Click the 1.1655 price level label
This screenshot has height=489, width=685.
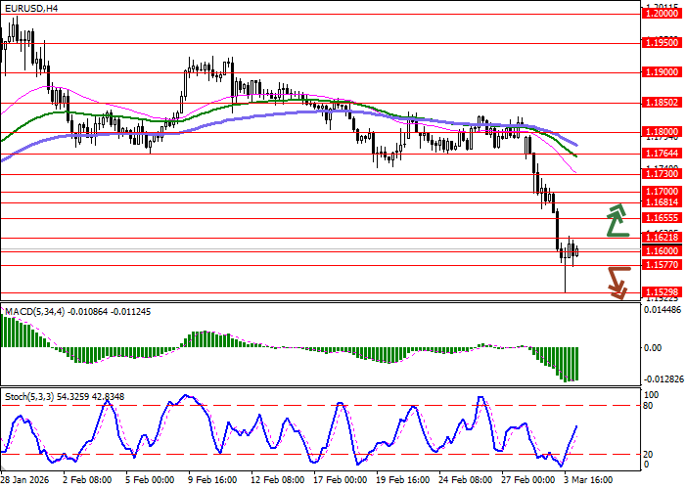pos(662,217)
